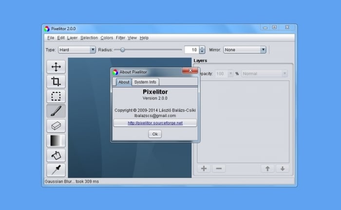
Task: Open the pixelitor.sourceforge.net link
Action: [x=155, y=123]
